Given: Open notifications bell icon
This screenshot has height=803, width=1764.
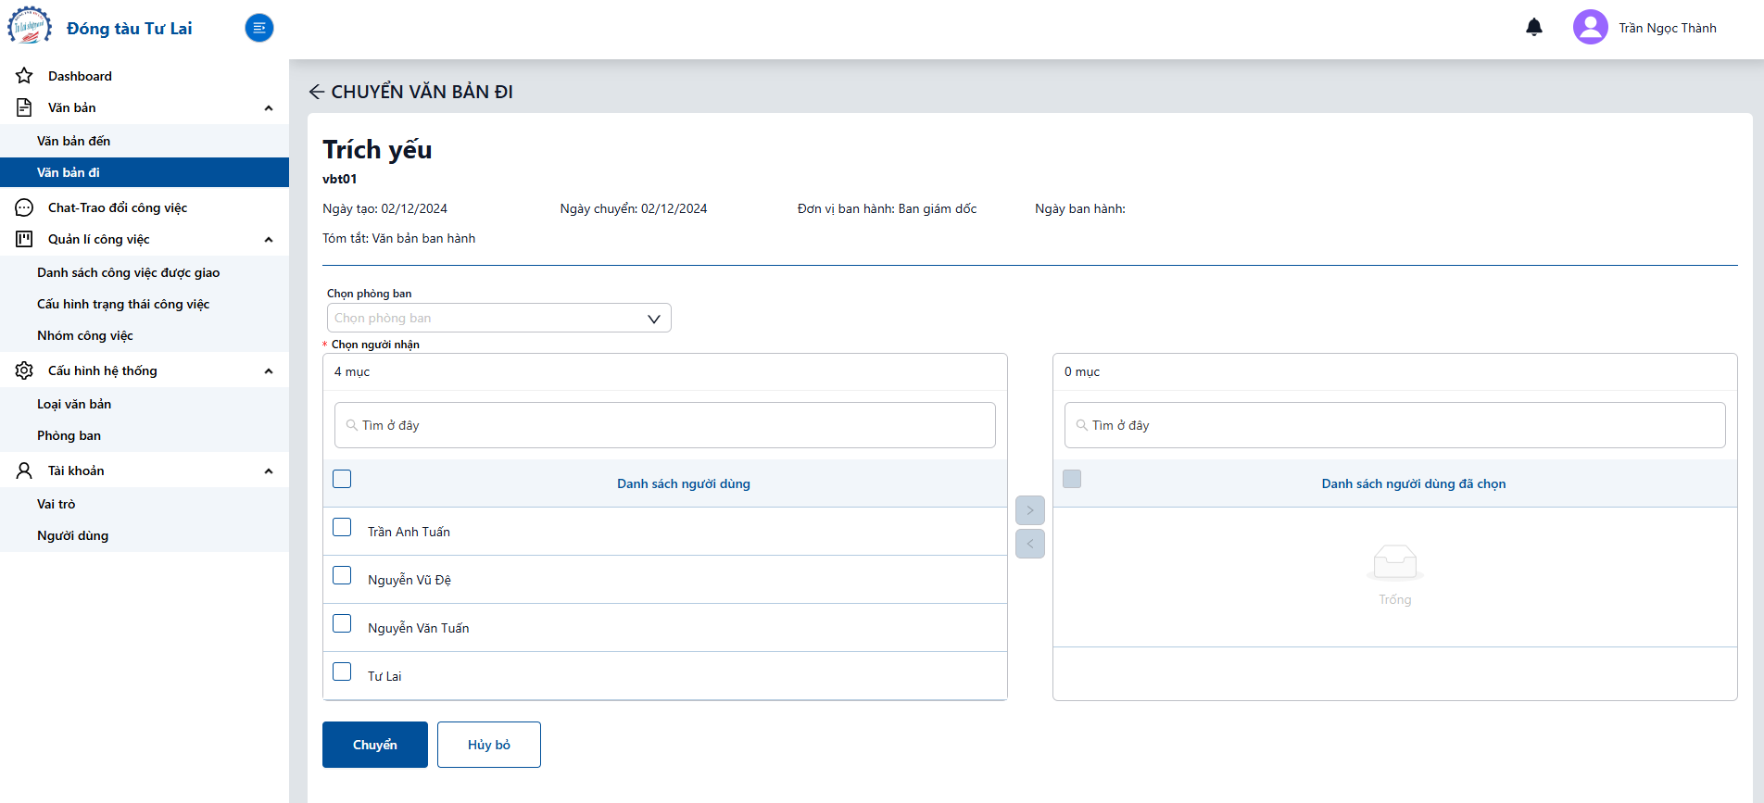Looking at the screenshot, I should click(x=1534, y=28).
